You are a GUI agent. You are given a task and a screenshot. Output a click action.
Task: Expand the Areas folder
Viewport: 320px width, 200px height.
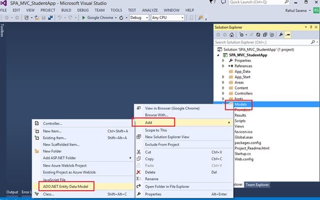pos(223,82)
